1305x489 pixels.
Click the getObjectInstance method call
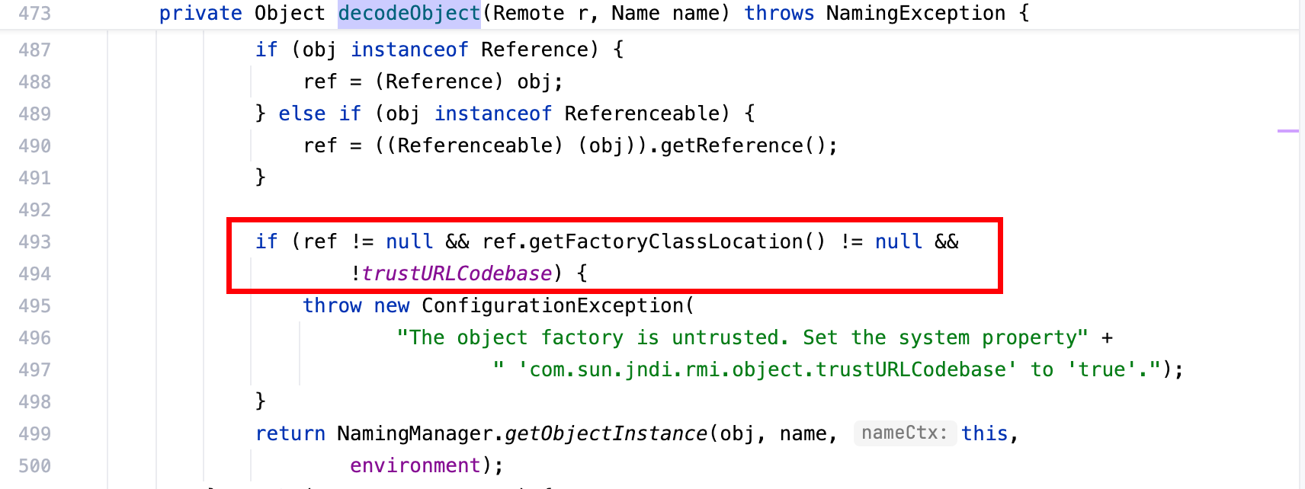(x=605, y=433)
